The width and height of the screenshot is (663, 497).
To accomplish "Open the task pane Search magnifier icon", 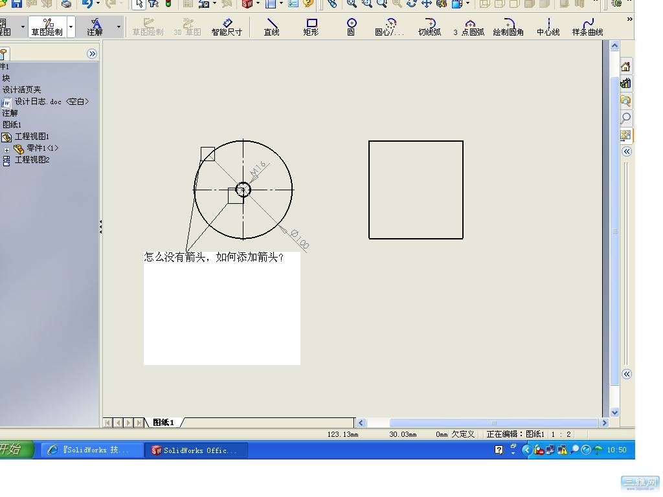I will click(x=626, y=118).
